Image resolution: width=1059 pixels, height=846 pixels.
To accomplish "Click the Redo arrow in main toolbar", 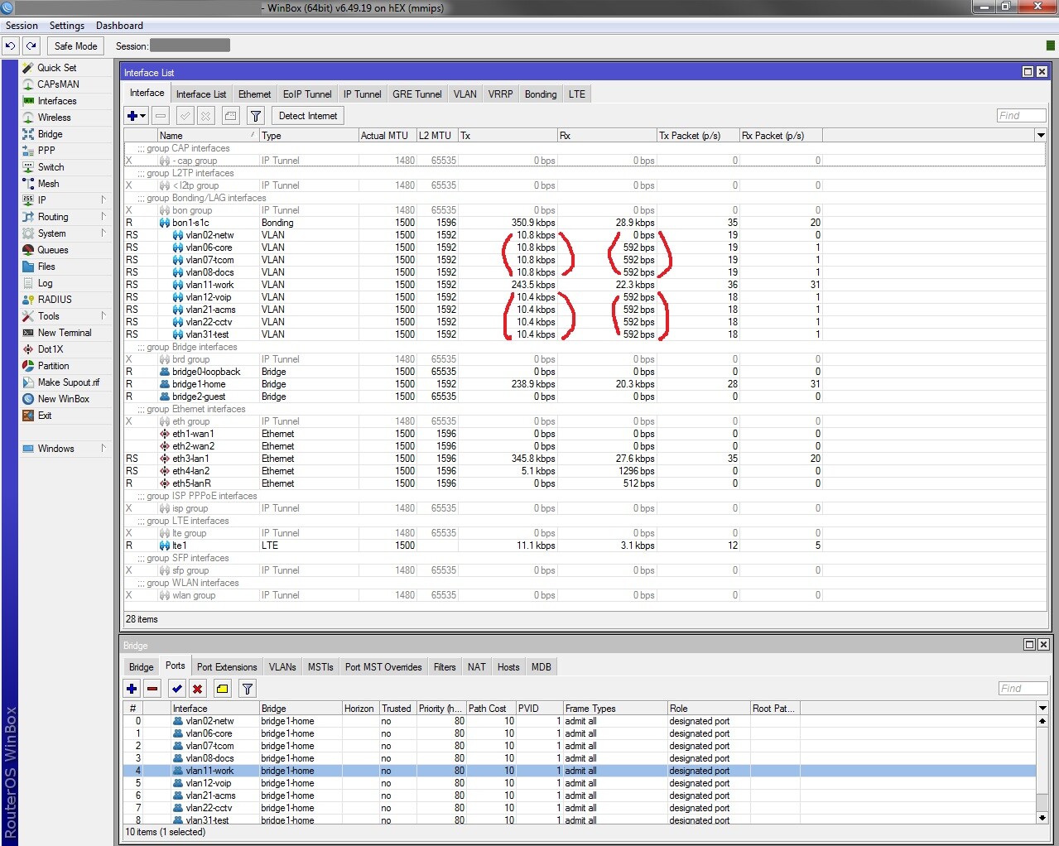I will (x=31, y=46).
